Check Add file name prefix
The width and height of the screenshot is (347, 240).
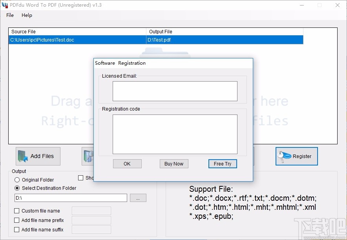click(x=16, y=220)
